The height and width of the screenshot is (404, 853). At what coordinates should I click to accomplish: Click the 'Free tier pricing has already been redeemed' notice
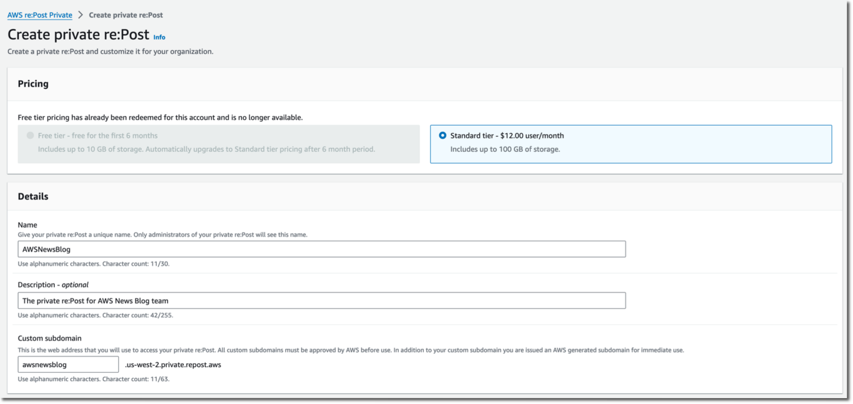click(x=160, y=117)
